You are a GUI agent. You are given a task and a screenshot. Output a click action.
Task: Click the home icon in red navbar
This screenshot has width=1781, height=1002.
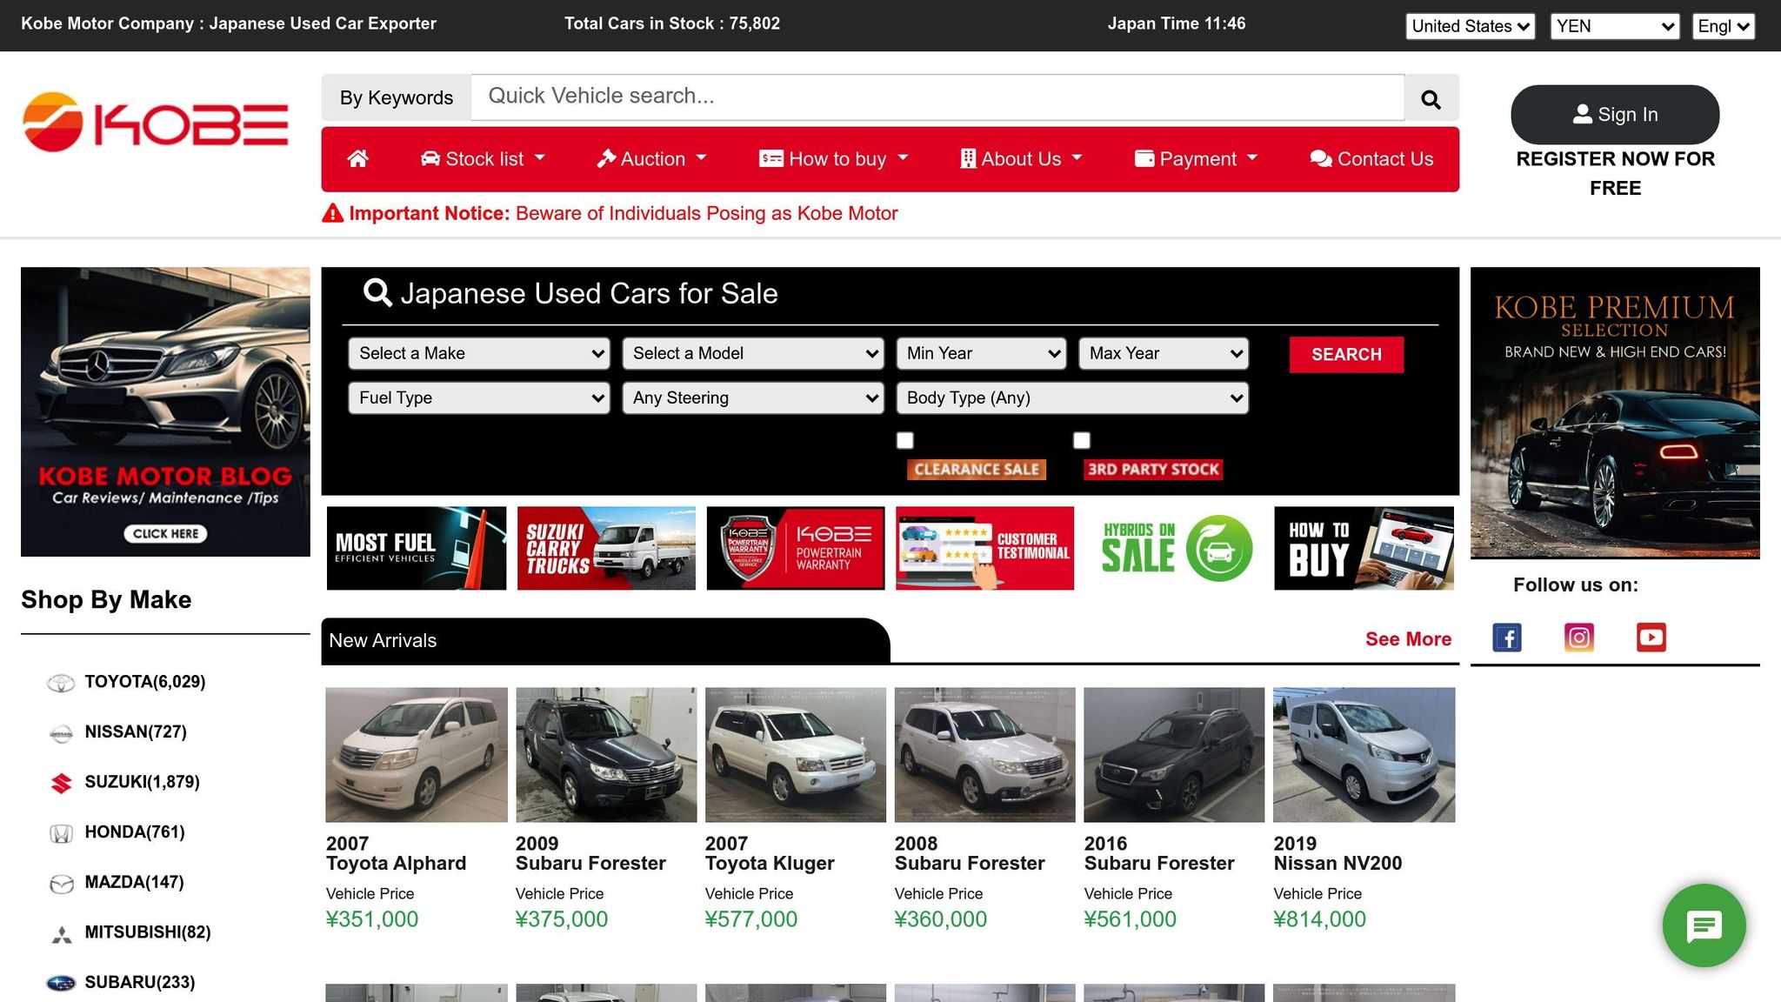pos(357,158)
